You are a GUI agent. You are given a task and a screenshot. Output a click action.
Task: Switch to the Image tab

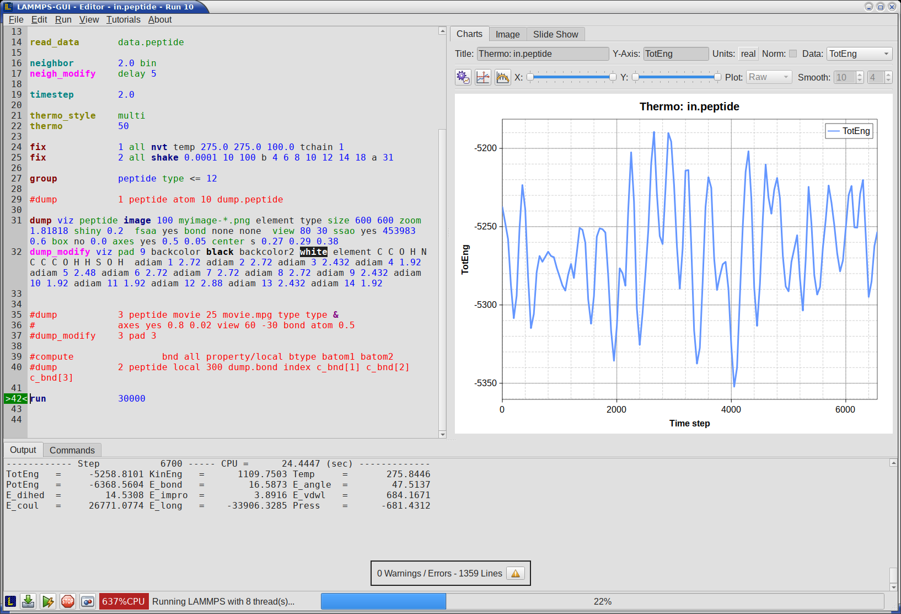click(507, 34)
